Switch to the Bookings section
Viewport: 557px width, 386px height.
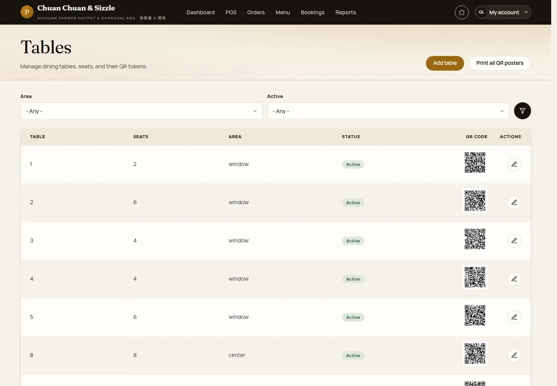313,12
